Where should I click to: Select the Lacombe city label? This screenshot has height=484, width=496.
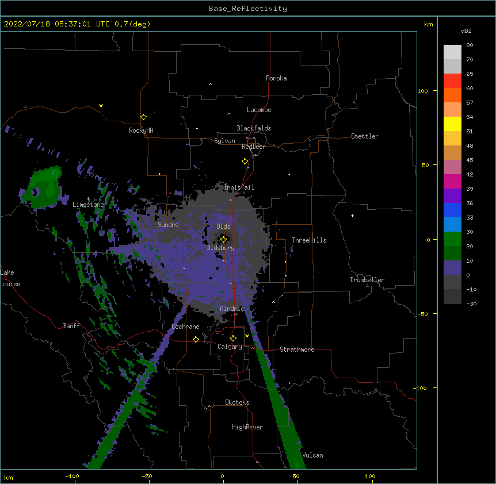click(259, 110)
